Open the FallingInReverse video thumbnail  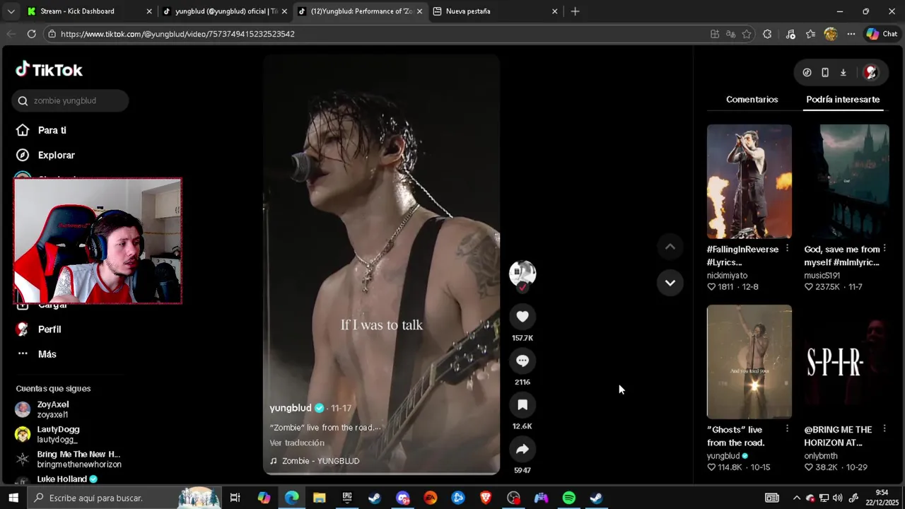tap(749, 182)
